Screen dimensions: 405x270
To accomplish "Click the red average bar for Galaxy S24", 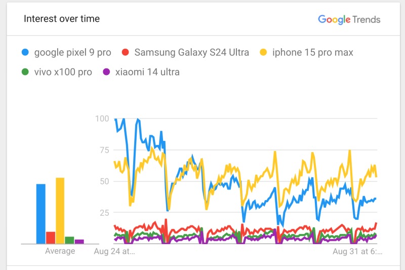I will (x=51, y=238).
